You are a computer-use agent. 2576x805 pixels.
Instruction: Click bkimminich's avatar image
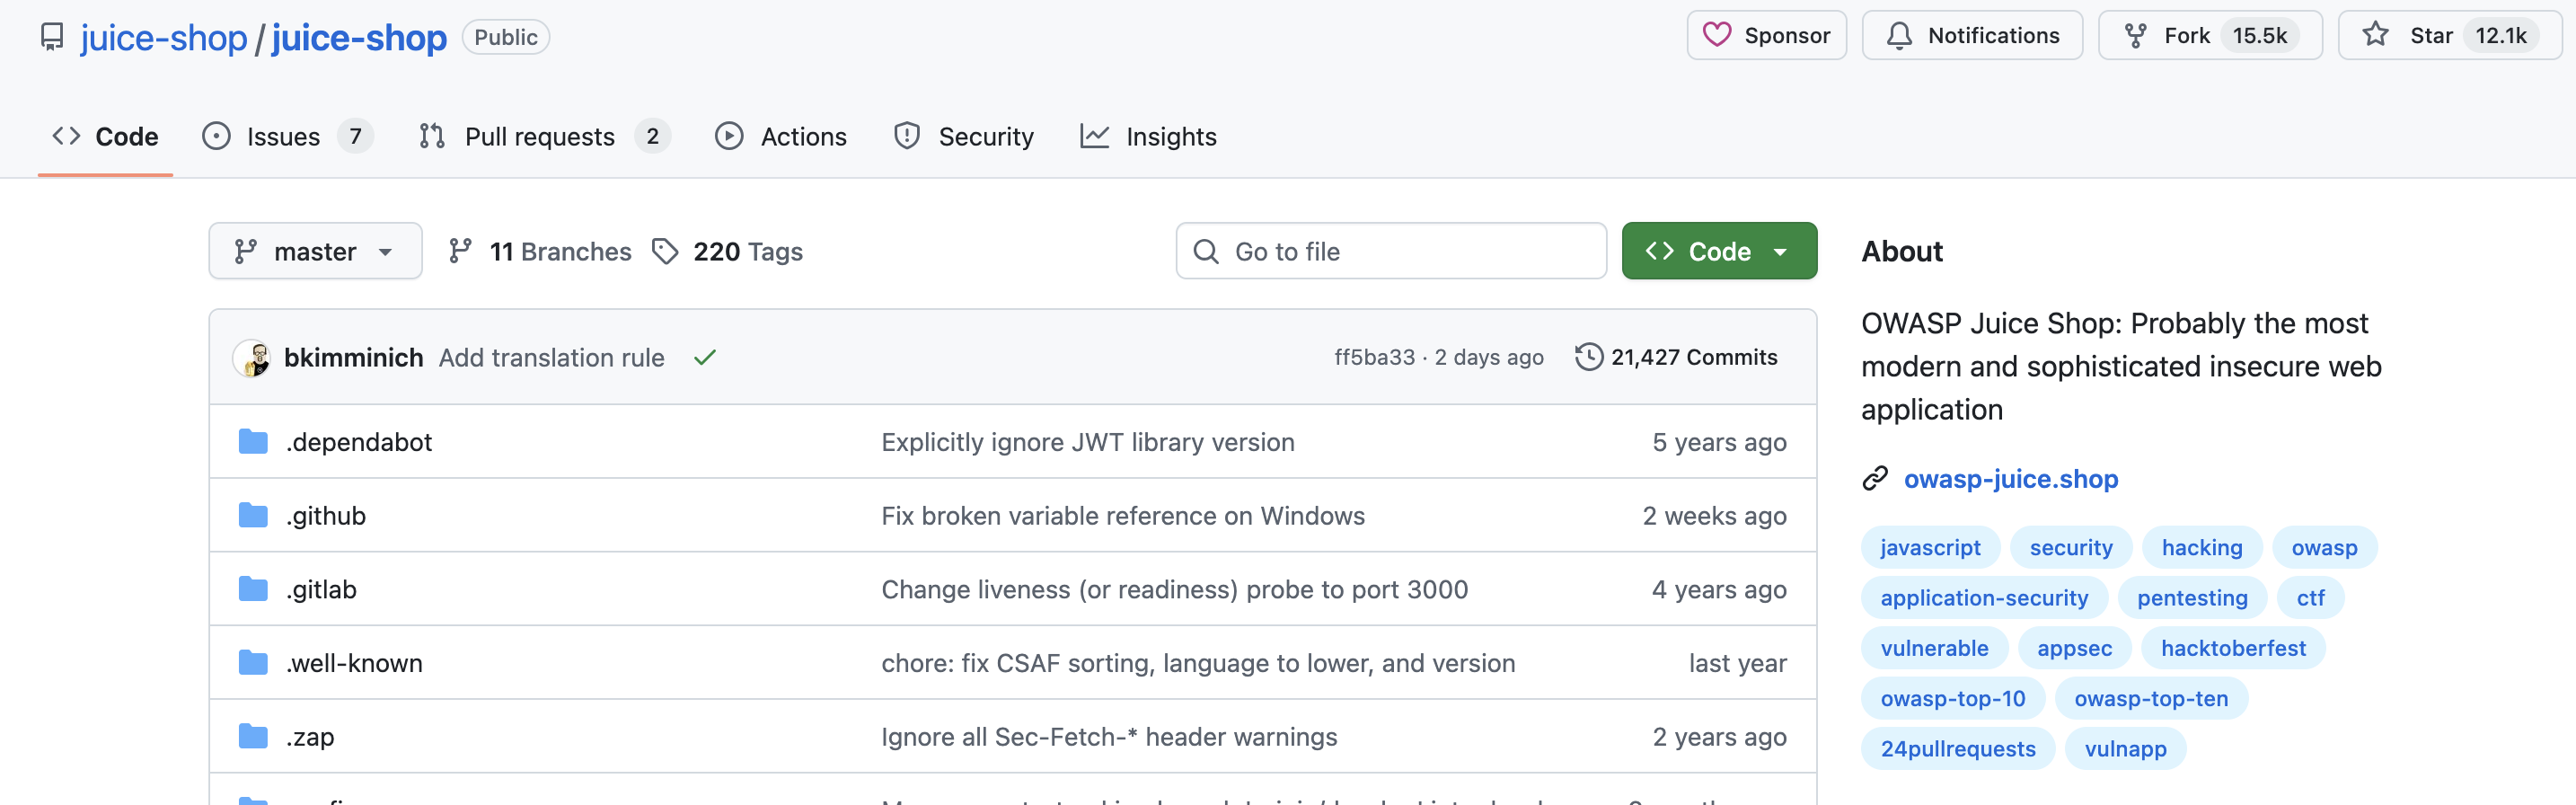[x=252, y=358]
